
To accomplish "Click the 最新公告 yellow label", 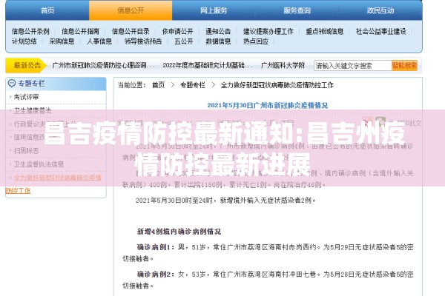I will [x=26, y=65].
